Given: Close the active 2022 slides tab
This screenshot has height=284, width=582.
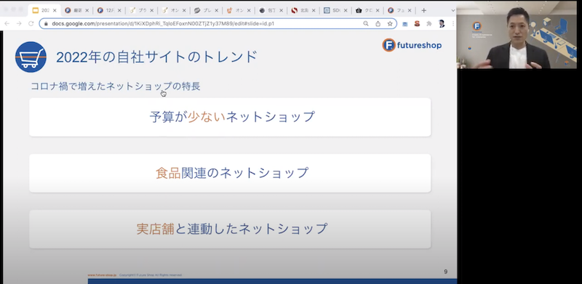Looking at the screenshot, I should 55,10.
